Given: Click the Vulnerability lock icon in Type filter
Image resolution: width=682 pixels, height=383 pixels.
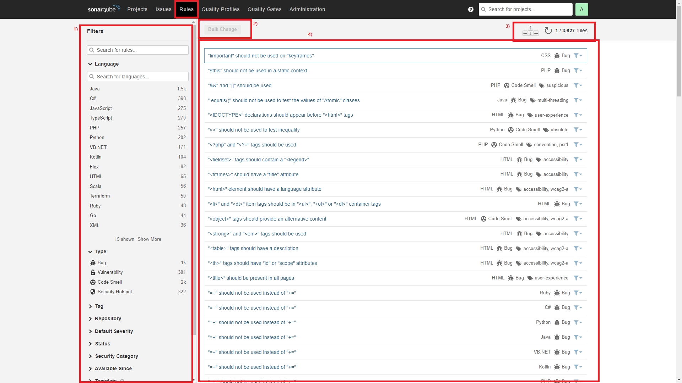Looking at the screenshot, I should [93, 272].
